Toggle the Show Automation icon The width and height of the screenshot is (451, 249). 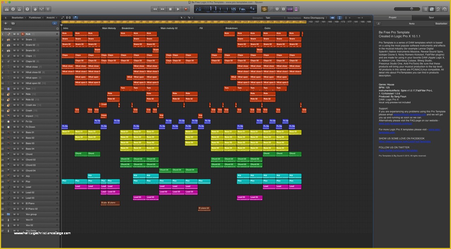[62, 18]
